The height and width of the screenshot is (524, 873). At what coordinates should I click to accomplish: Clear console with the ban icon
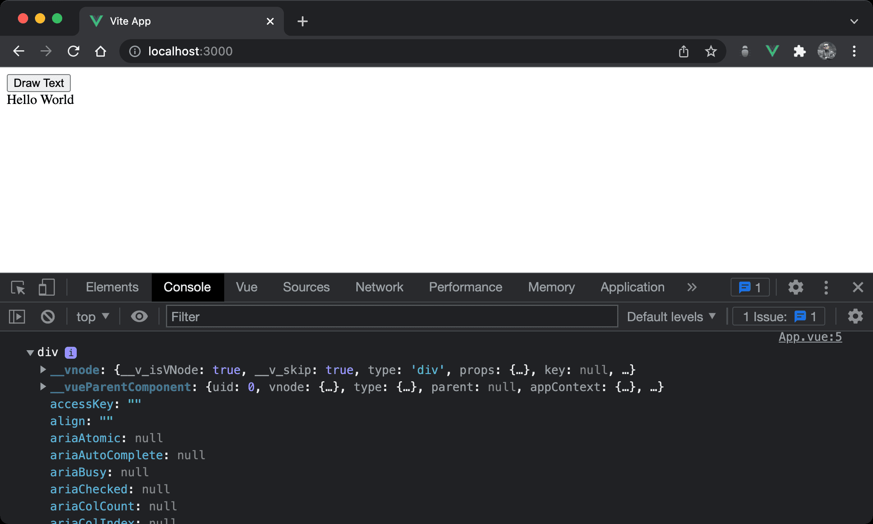pyautogui.click(x=48, y=317)
